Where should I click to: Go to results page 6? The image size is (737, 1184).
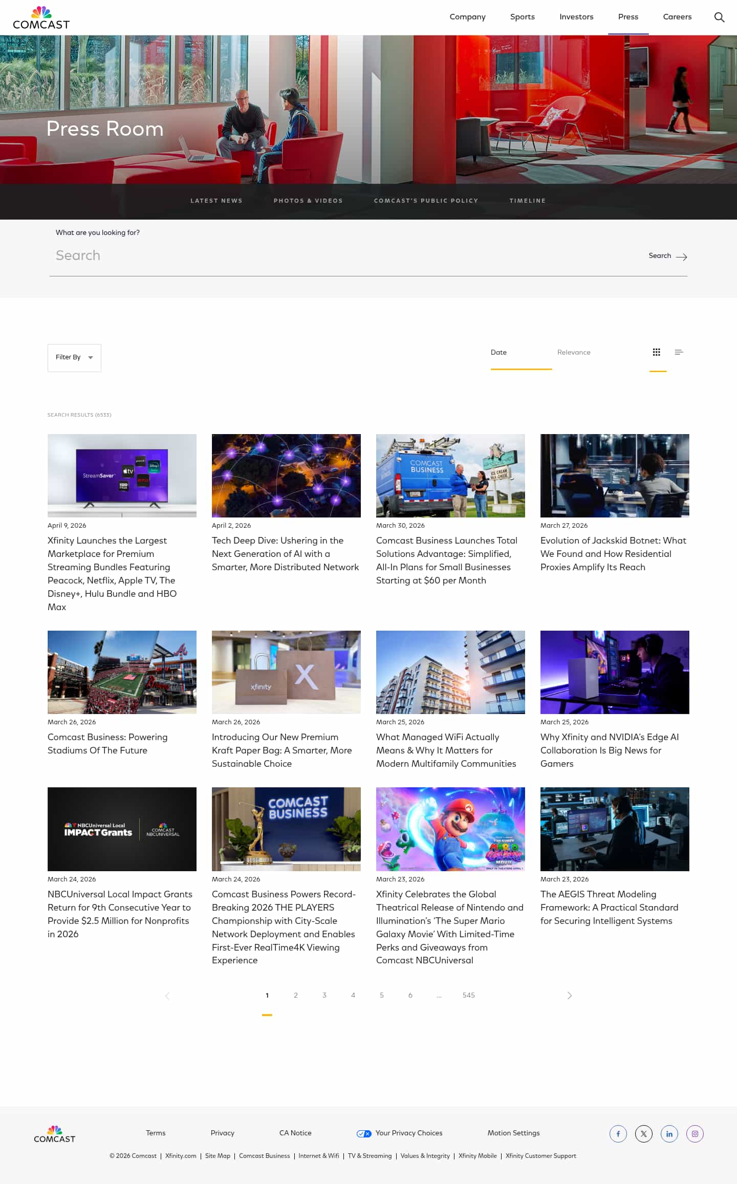click(x=410, y=995)
